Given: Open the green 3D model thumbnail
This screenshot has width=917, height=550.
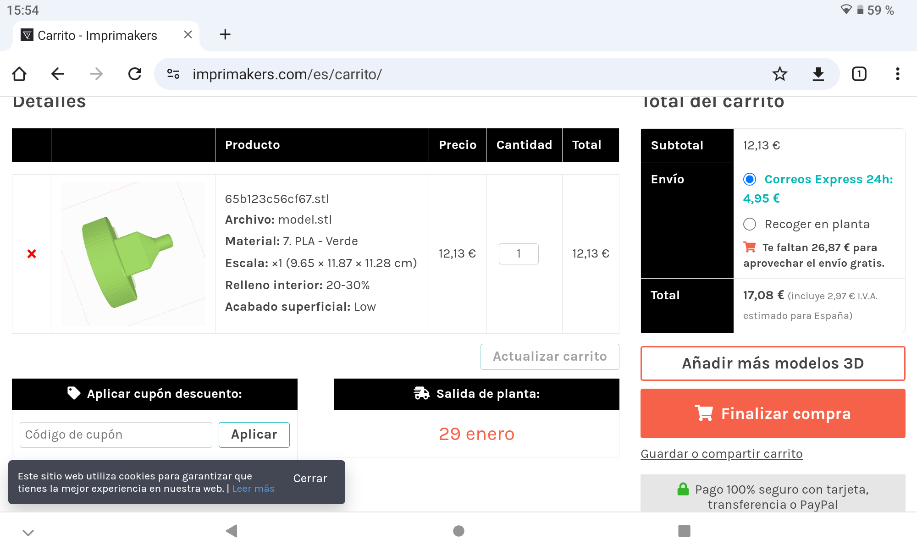Looking at the screenshot, I should (x=133, y=254).
